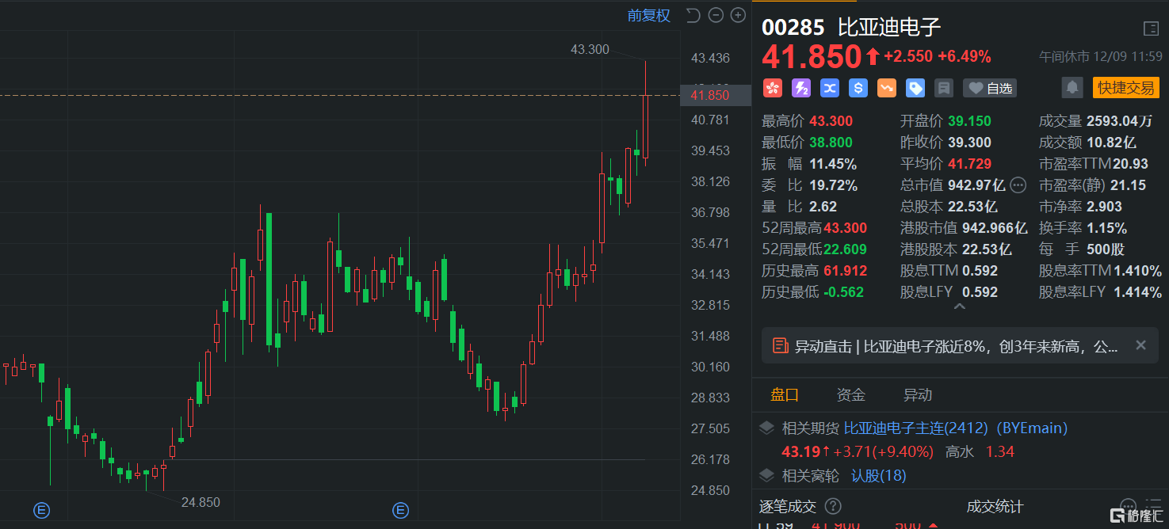This screenshot has width=1169, height=529.
Task: Click the change percent +6.49%
Action: pos(965,57)
